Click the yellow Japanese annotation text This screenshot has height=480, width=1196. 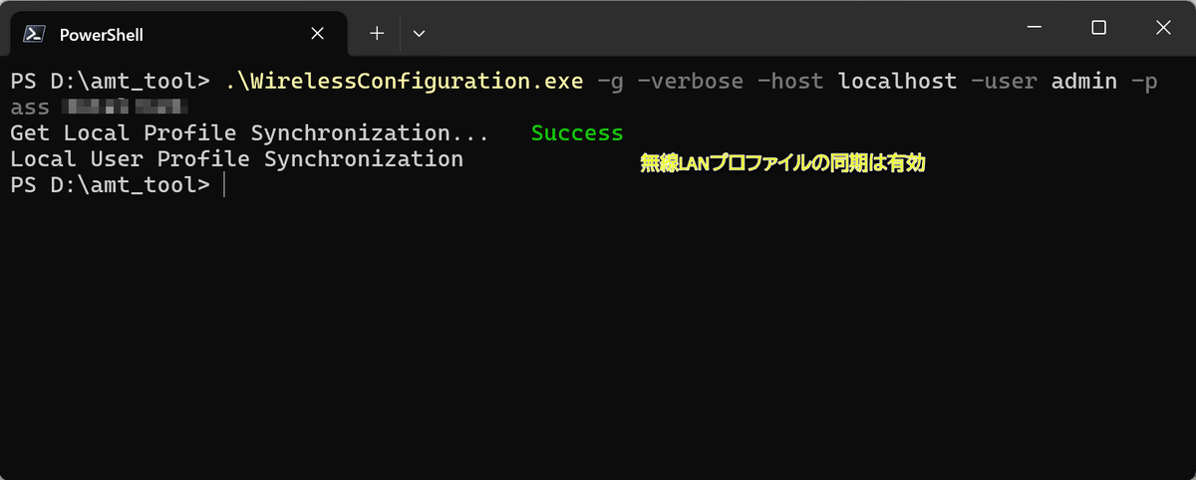[783, 164]
